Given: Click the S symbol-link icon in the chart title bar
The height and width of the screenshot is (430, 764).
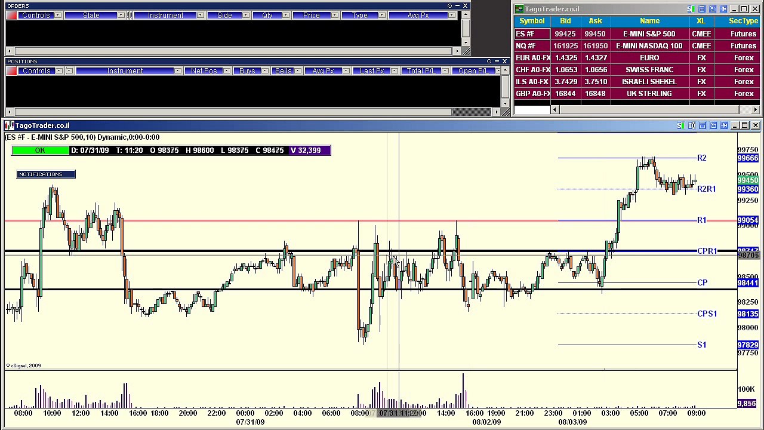Looking at the screenshot, I should (680, 125).
